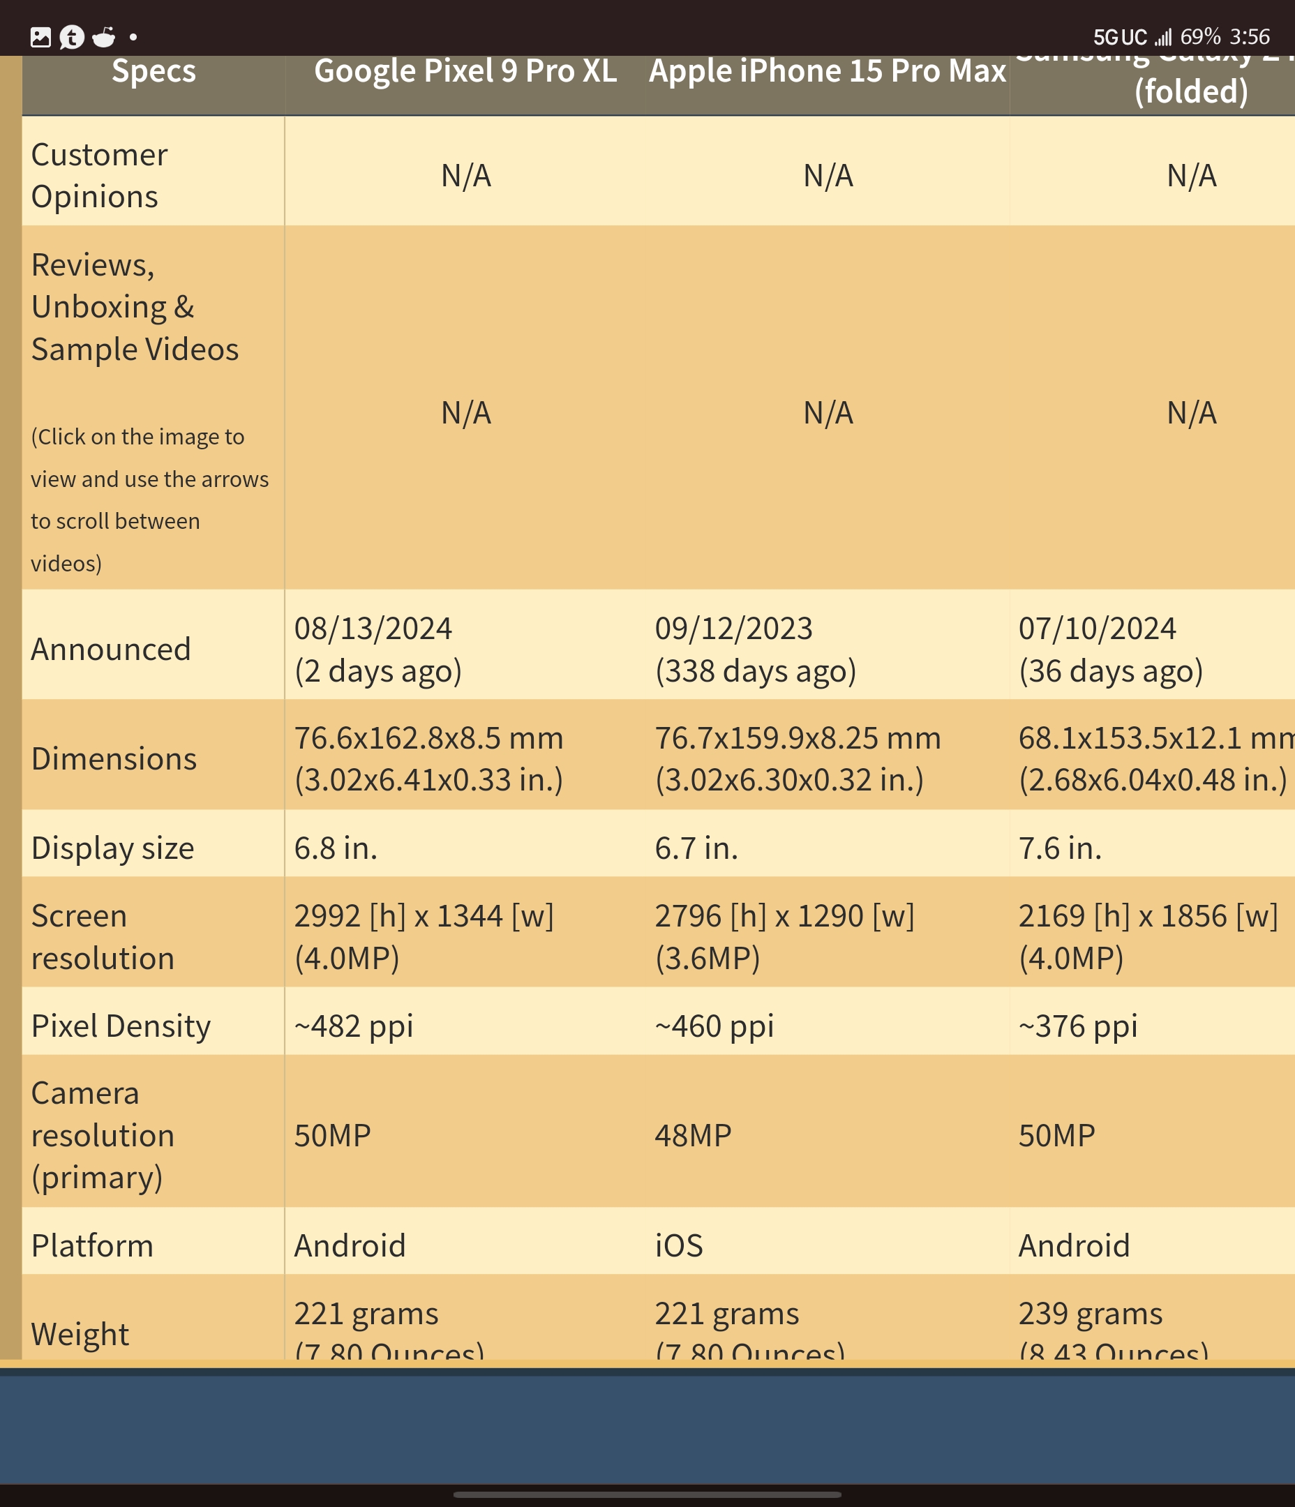
Task: Tap the 76.7x159.9x8.25 mm dimensions cell
Action: pyautogui.click(x=798, y=758)
